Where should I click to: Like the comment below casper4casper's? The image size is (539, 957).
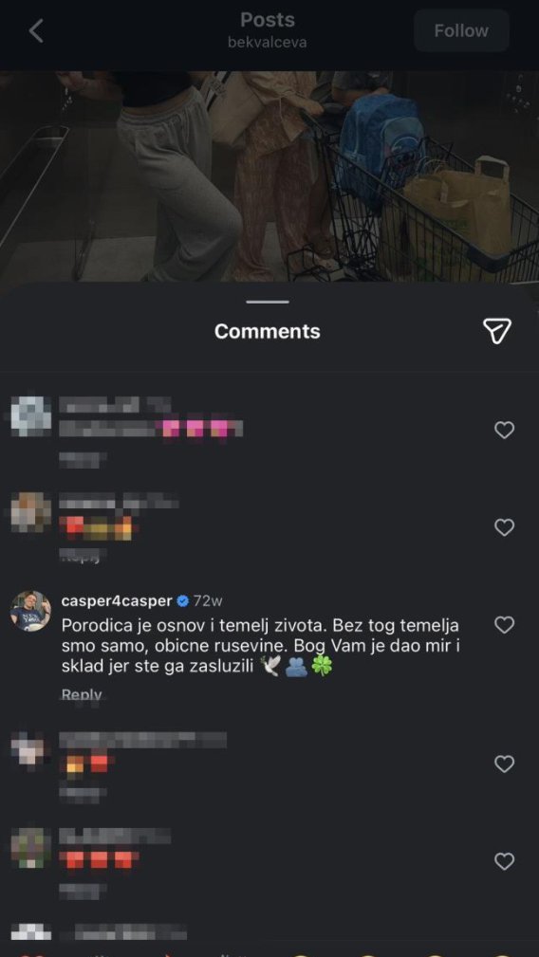504,764
